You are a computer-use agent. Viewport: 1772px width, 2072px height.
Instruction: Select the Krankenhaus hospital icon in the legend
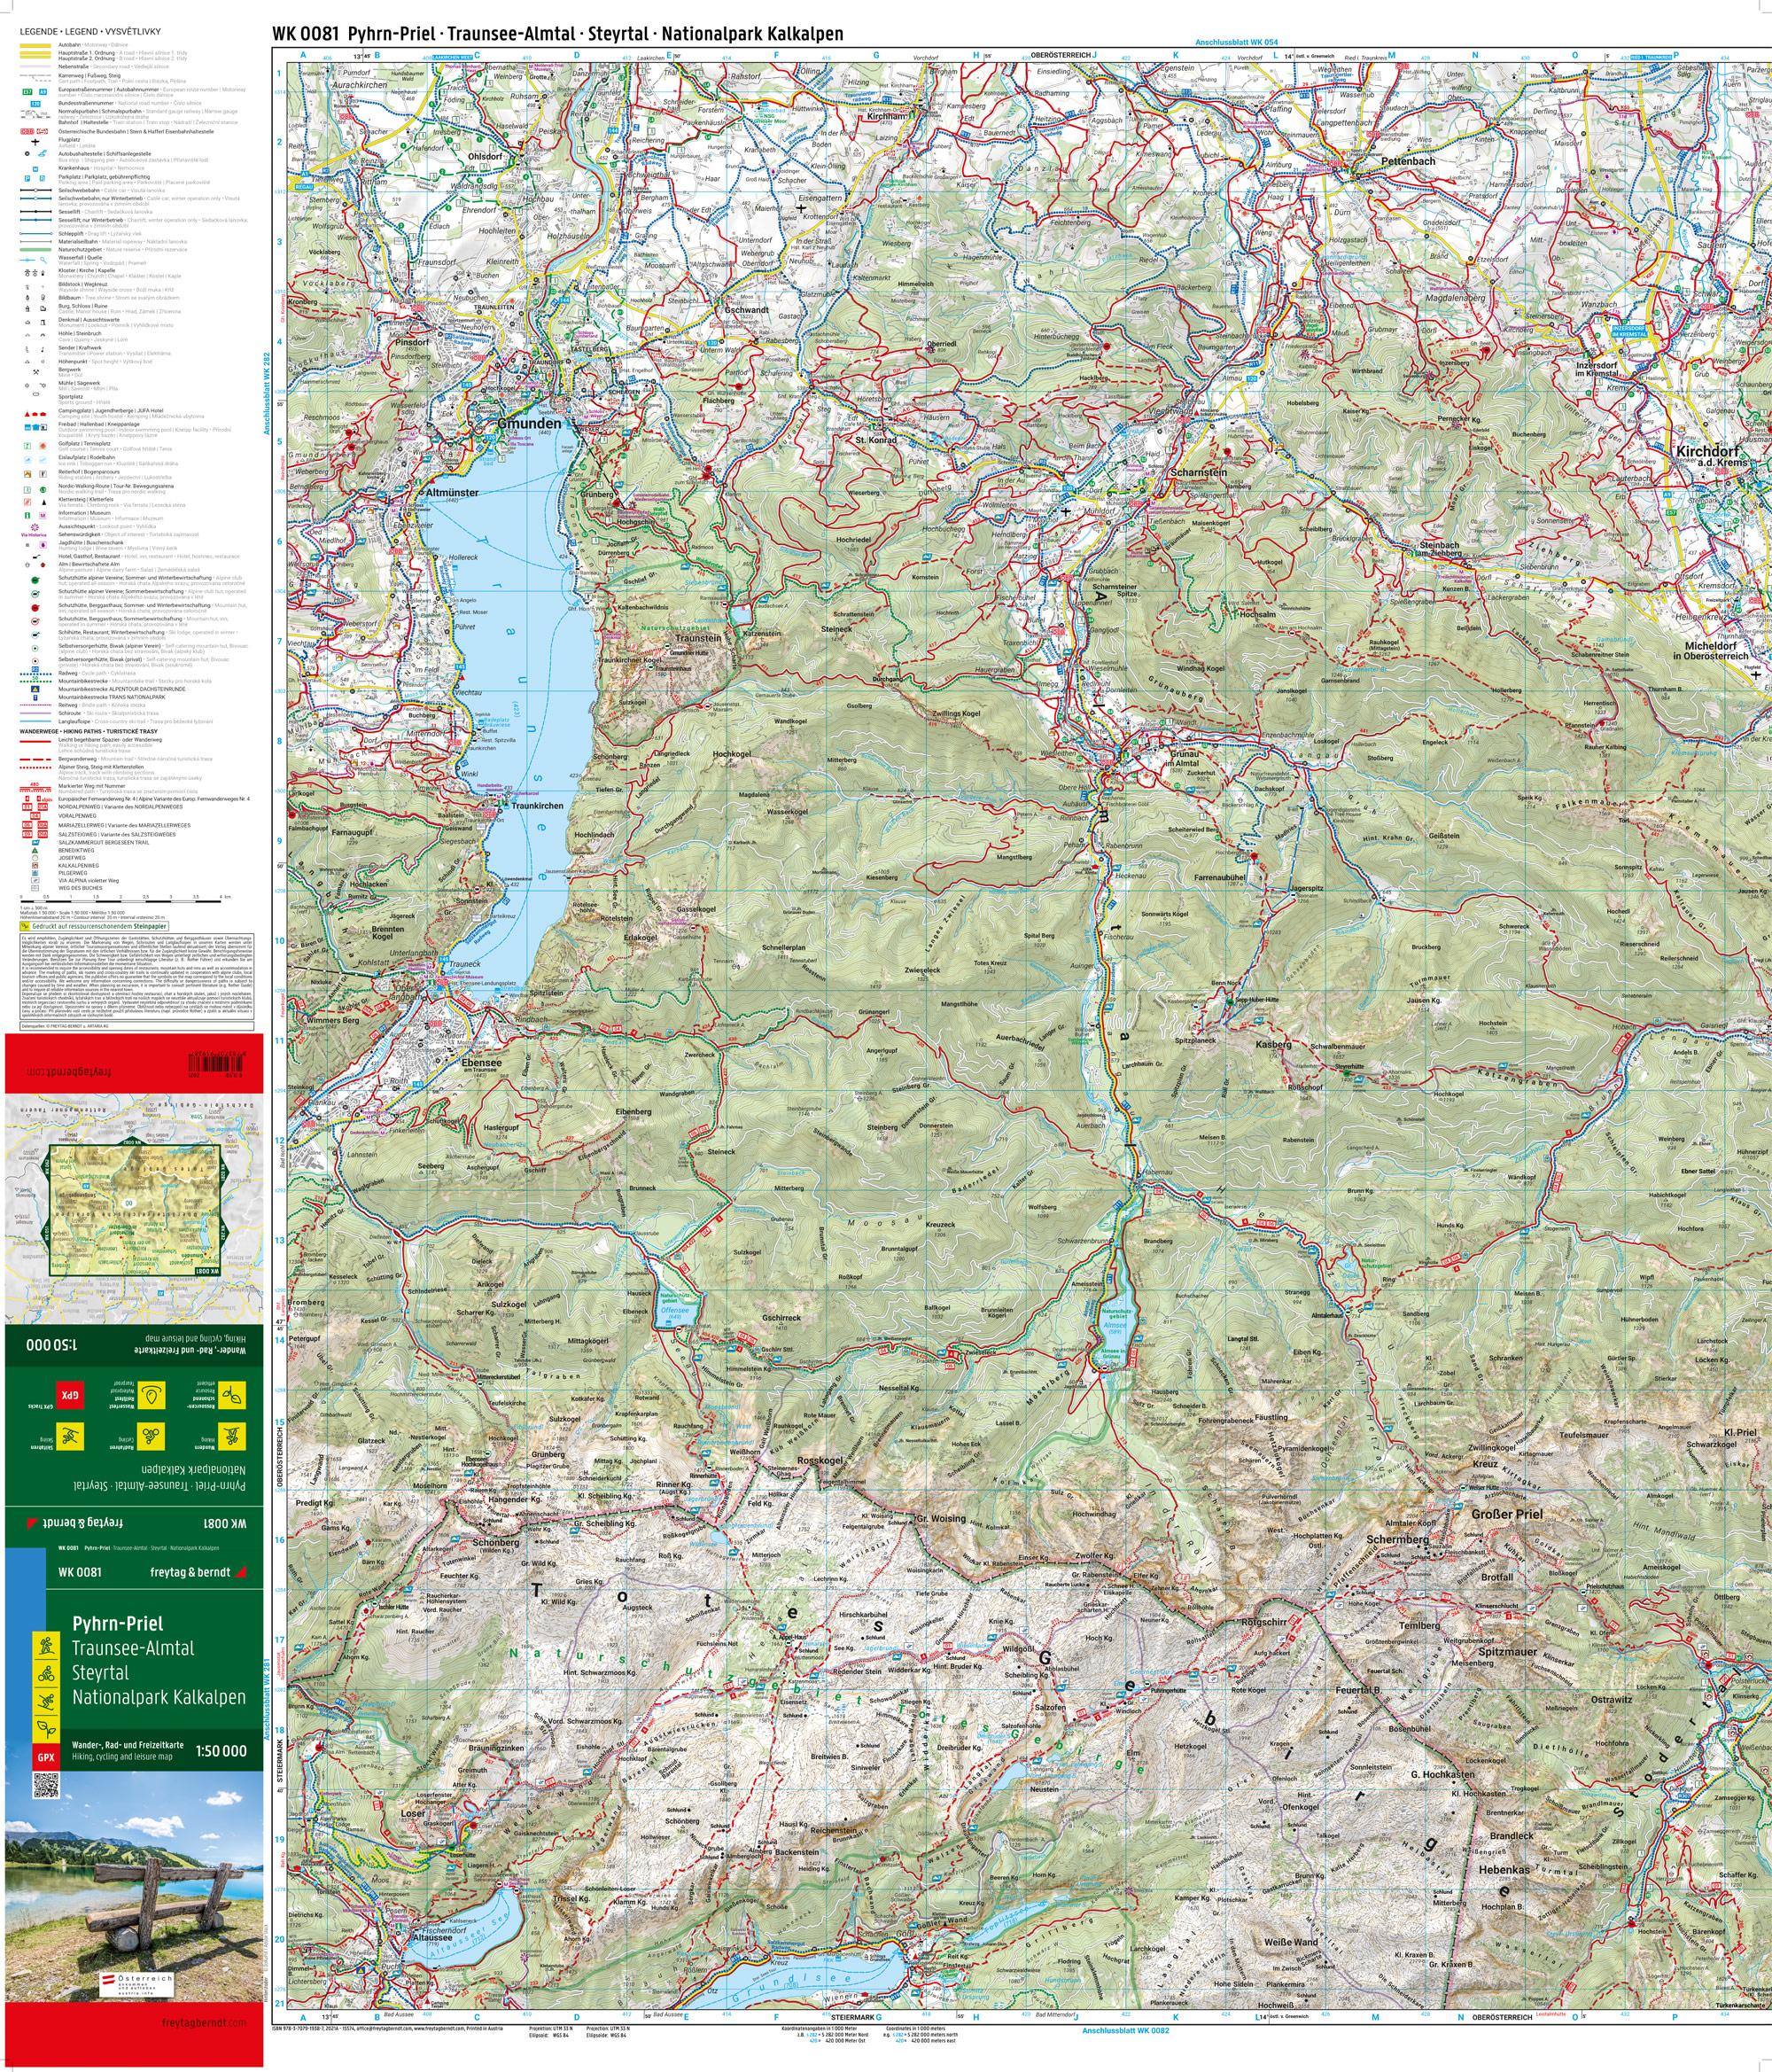click(36, 169)
